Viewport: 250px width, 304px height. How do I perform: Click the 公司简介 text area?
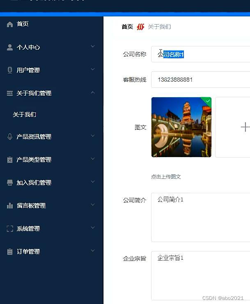point(201,217)
